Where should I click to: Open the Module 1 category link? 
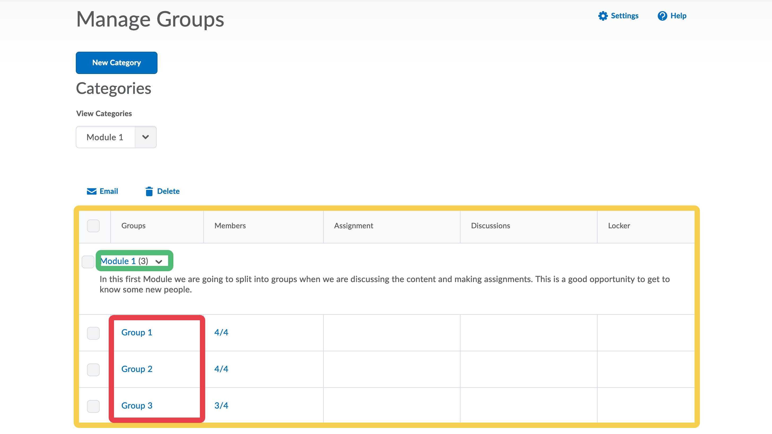[118, 261]
